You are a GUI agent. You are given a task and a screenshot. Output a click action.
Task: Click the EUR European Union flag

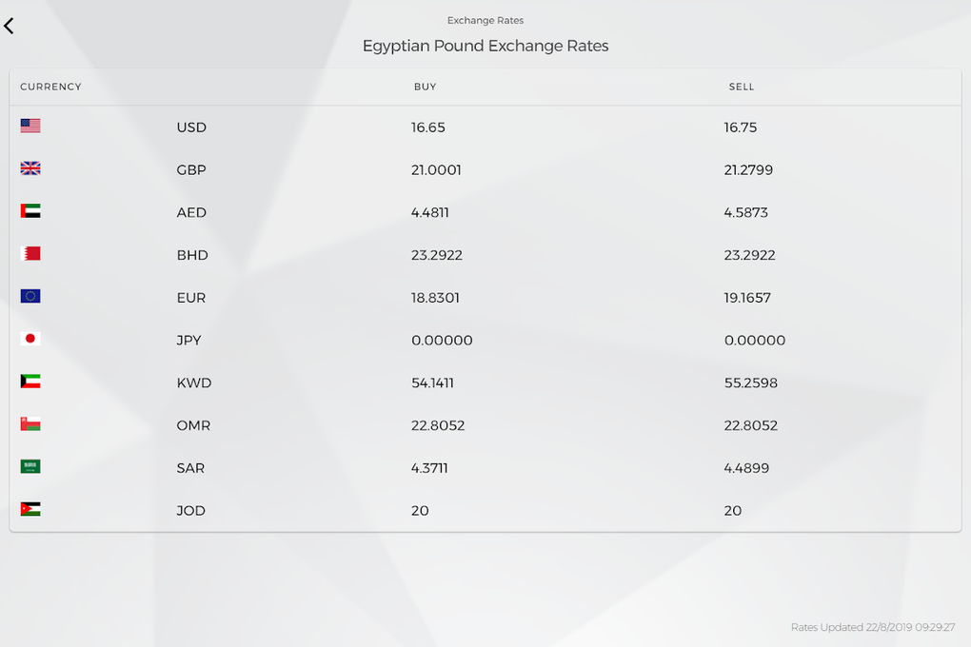click(30, 296)
